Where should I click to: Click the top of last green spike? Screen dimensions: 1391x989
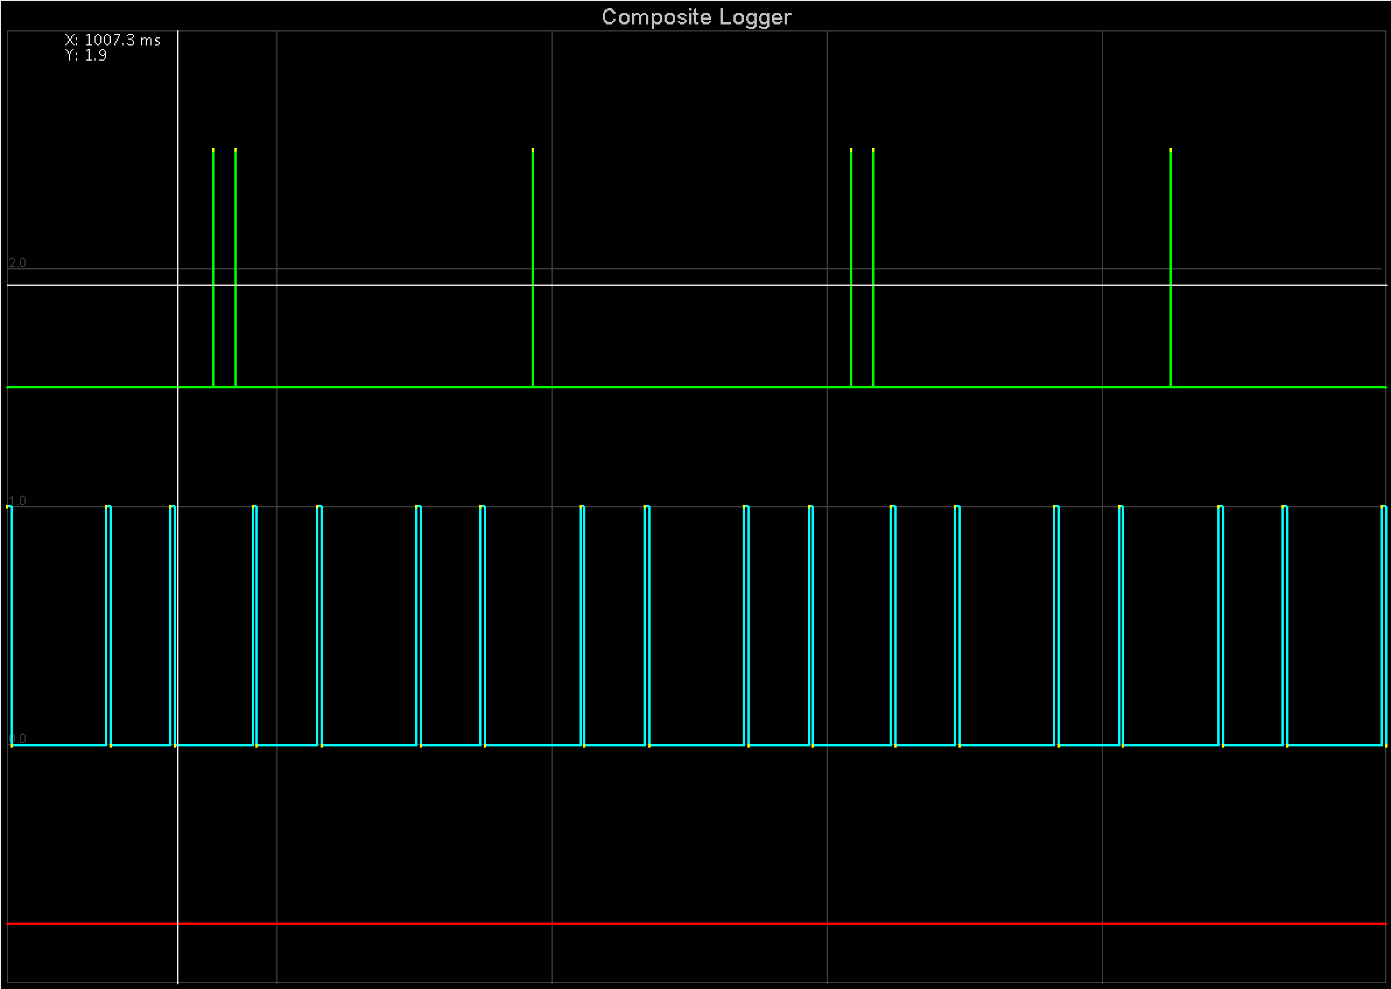point(1170,150)
